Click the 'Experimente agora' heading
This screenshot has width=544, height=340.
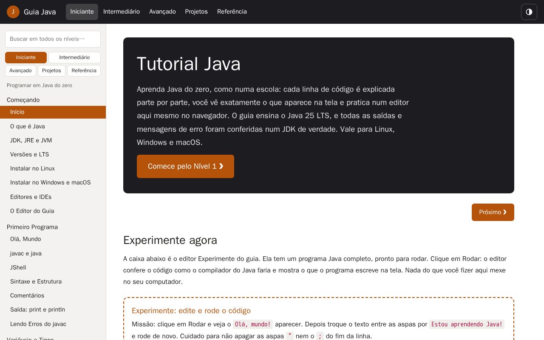click(x=170, y=240)
